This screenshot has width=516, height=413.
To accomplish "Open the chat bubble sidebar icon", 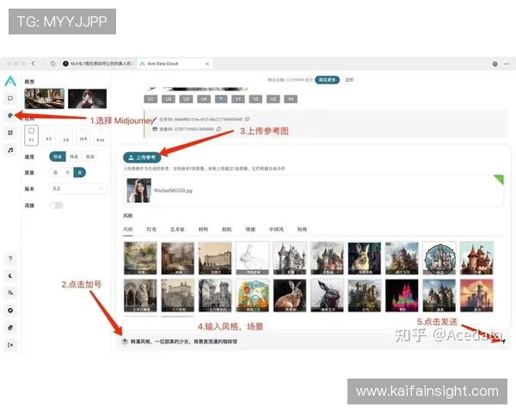I will tap(10, 98).
